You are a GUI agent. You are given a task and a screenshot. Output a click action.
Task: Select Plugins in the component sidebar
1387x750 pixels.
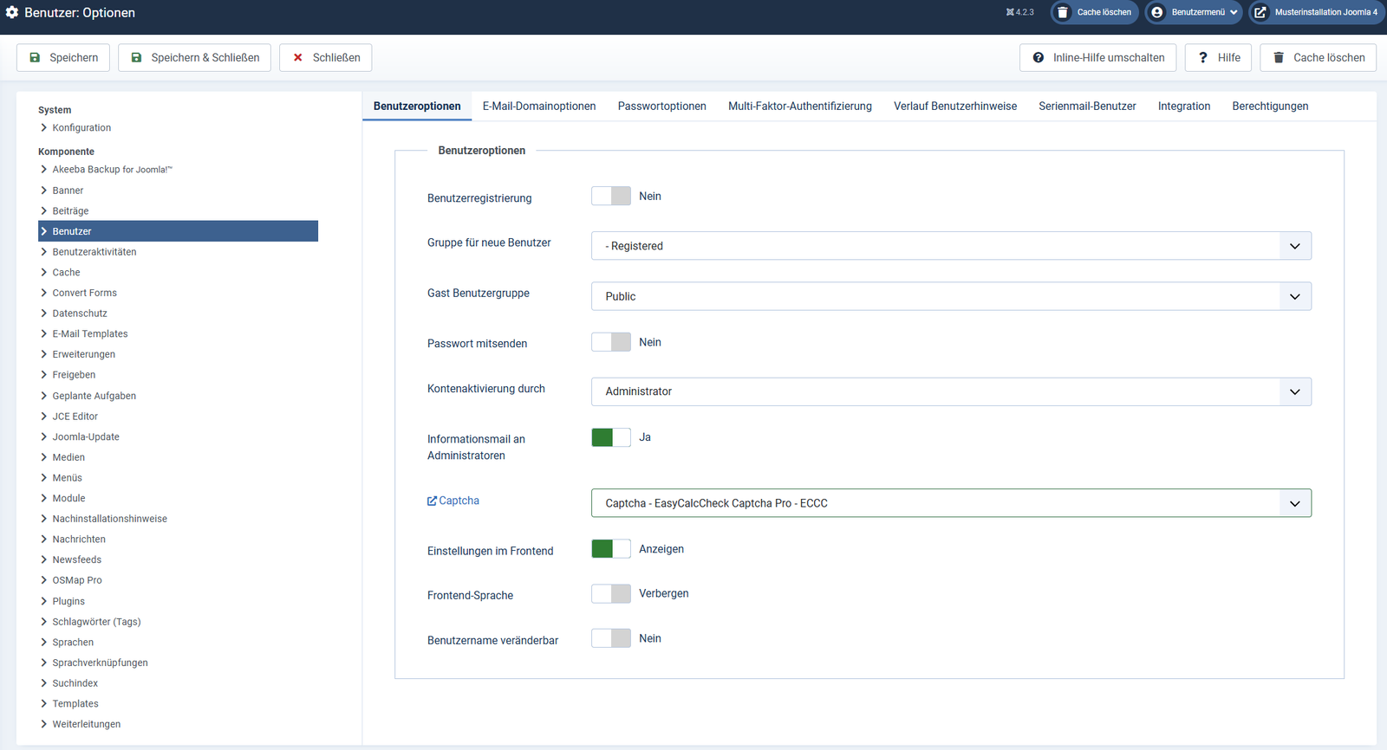[68, 601]
